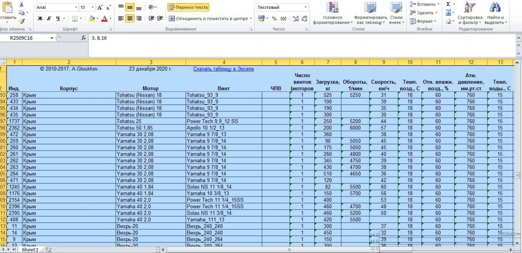This screenshot has height=253, width=522.
Task: Open the merge and center dropdown arrow
Action: pos(251,18)
